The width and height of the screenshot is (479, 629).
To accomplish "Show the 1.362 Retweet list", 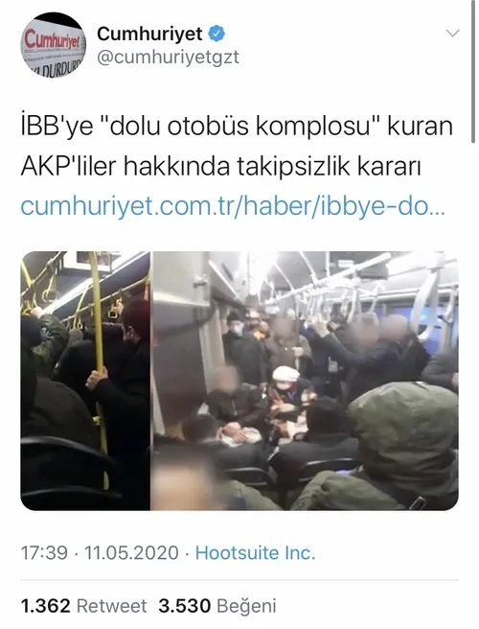I will click(83, 606).
